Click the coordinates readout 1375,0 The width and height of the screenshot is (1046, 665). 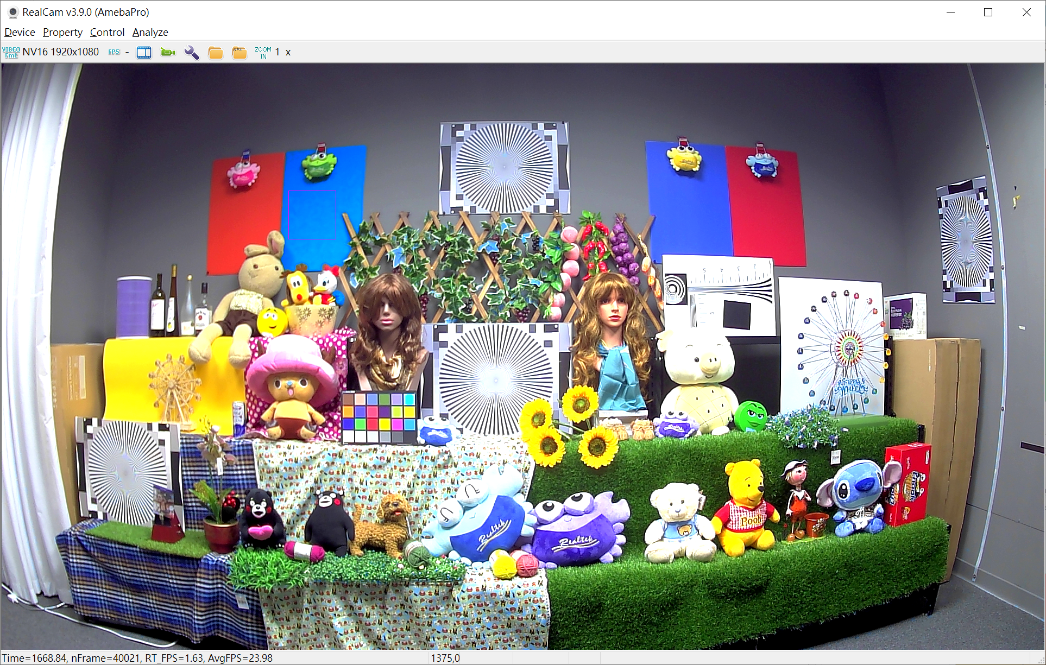click(445, 658)
